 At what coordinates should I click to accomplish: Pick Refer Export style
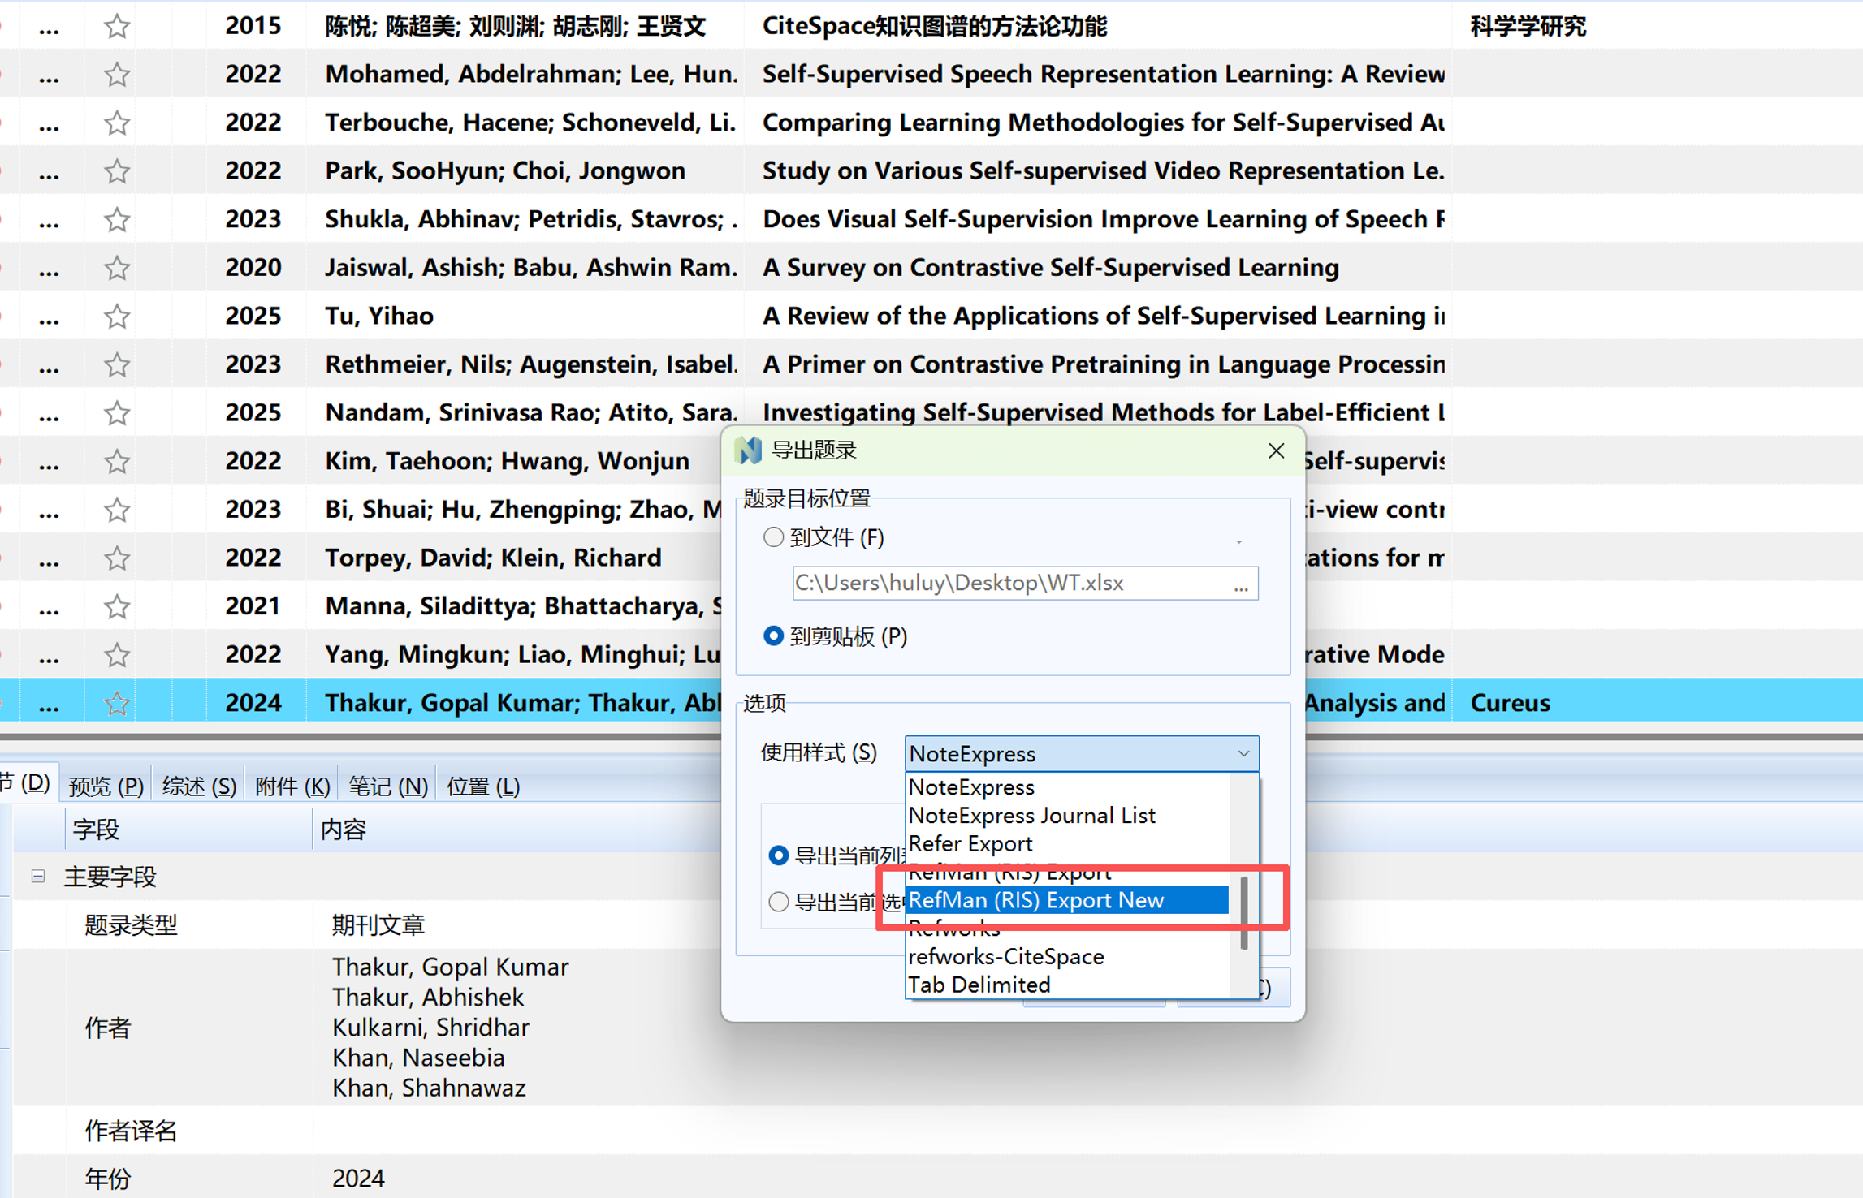tap(1066, 843)
